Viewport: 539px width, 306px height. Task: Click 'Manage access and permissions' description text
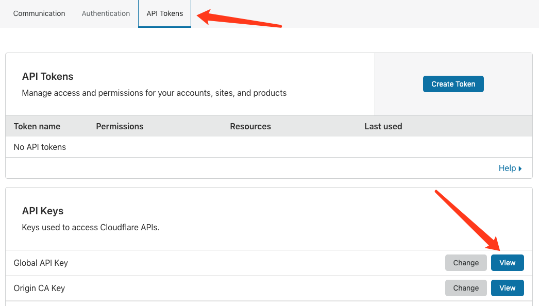(154, 93)
